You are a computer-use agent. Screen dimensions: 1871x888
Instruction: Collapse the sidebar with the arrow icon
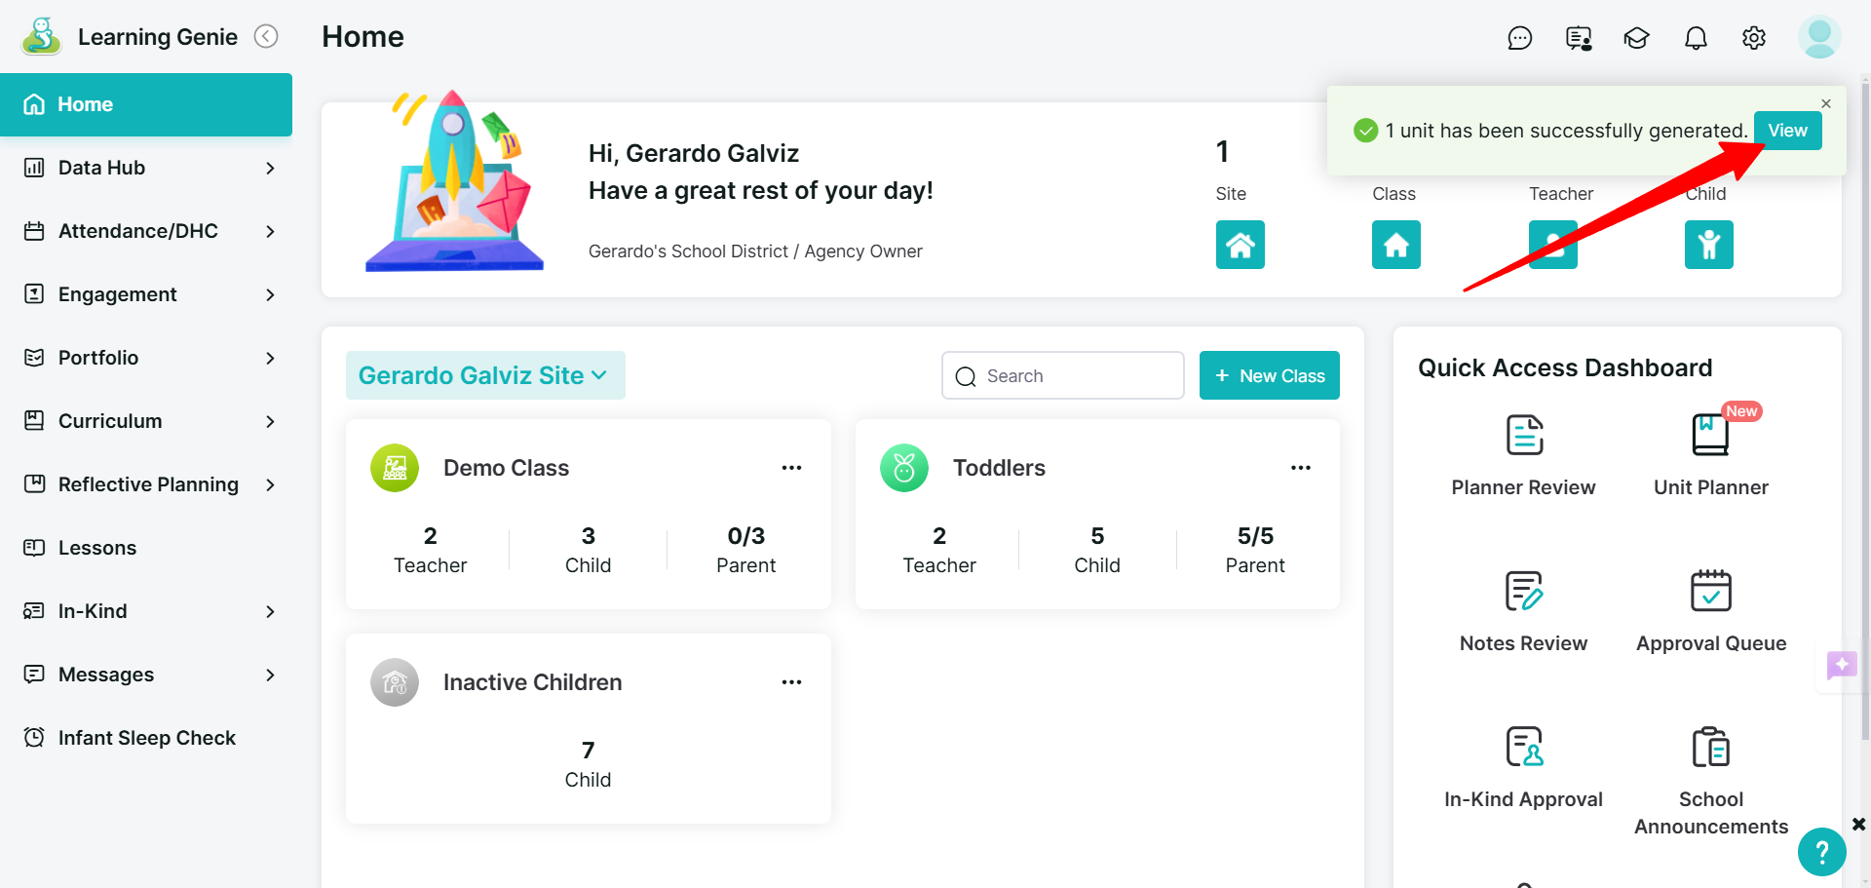266,37
